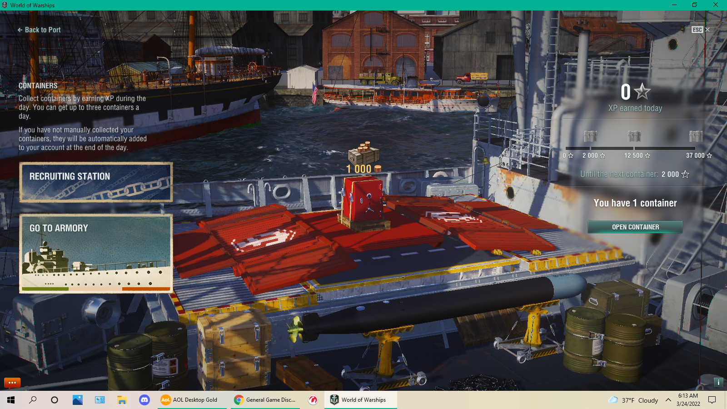Go back to Port
727x409 pixels.
pos(39,30)
